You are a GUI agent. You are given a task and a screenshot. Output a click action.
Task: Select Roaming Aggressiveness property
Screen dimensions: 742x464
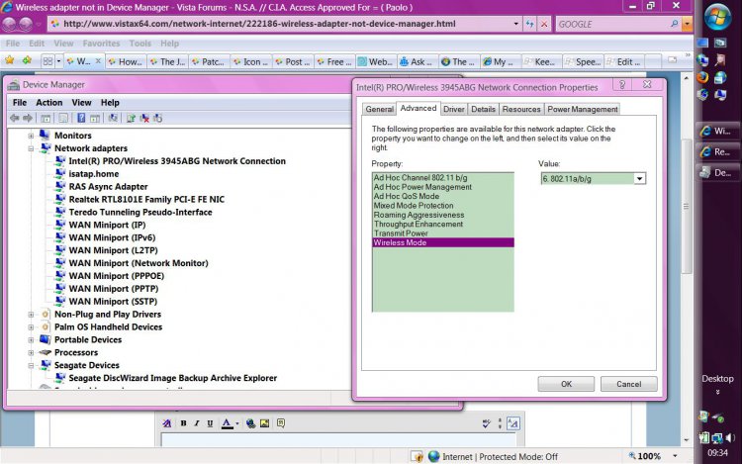click(442, 215)
